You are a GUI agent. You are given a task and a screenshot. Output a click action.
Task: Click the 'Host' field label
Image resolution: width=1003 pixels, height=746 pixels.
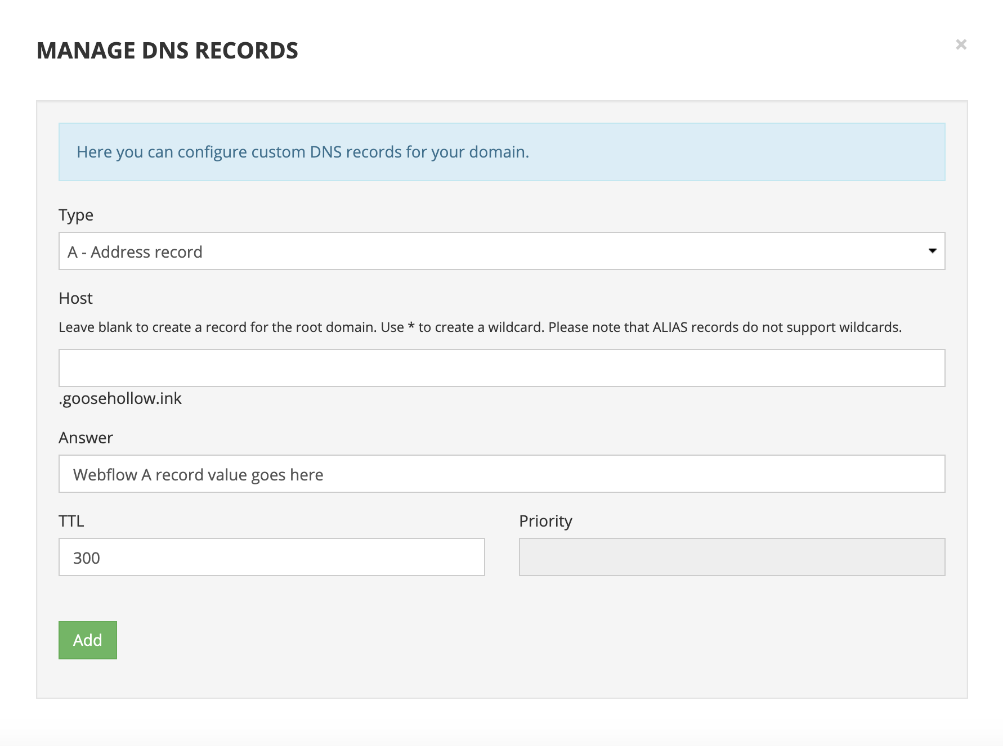75,298
